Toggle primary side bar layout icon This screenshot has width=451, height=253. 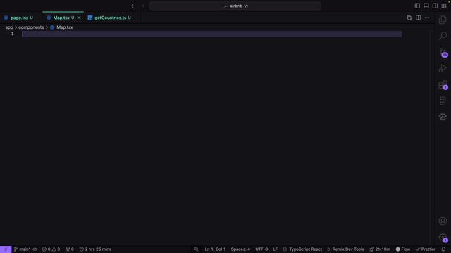pos(417,6)
